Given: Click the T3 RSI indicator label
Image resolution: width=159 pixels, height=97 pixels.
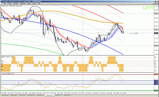Looking at the screenshot, I should coord(8,74).
